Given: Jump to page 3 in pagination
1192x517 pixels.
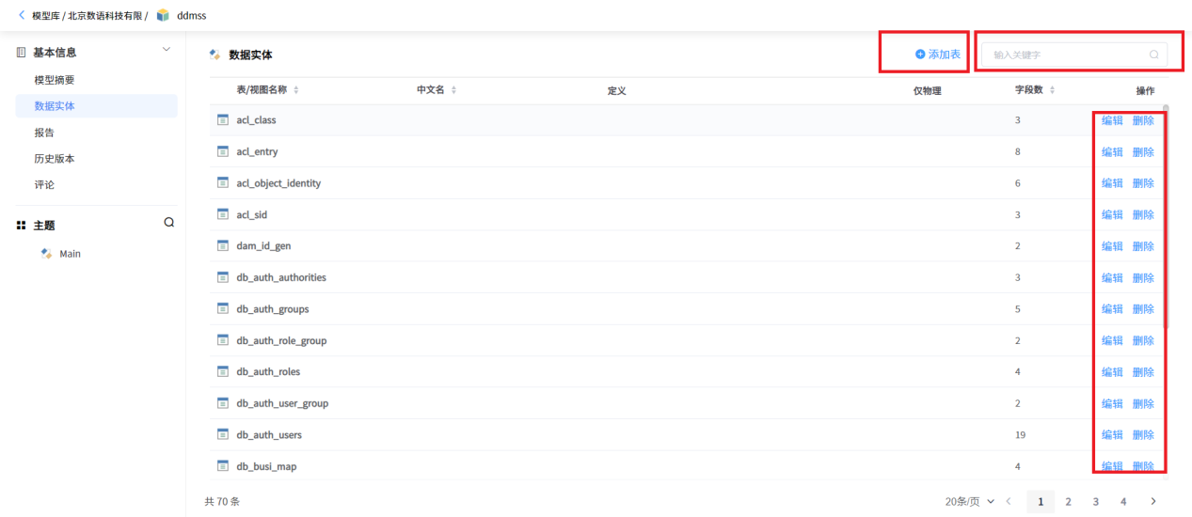Looking at the screenshot, I should (1096, 501).
